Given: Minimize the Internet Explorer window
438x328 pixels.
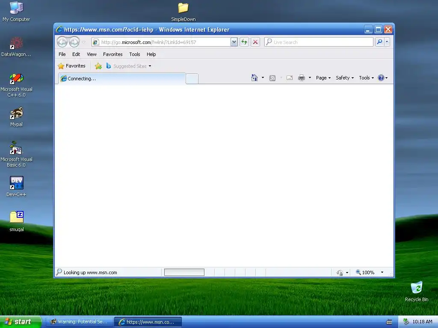Looking at the screenshot, I should pos(368,29).
